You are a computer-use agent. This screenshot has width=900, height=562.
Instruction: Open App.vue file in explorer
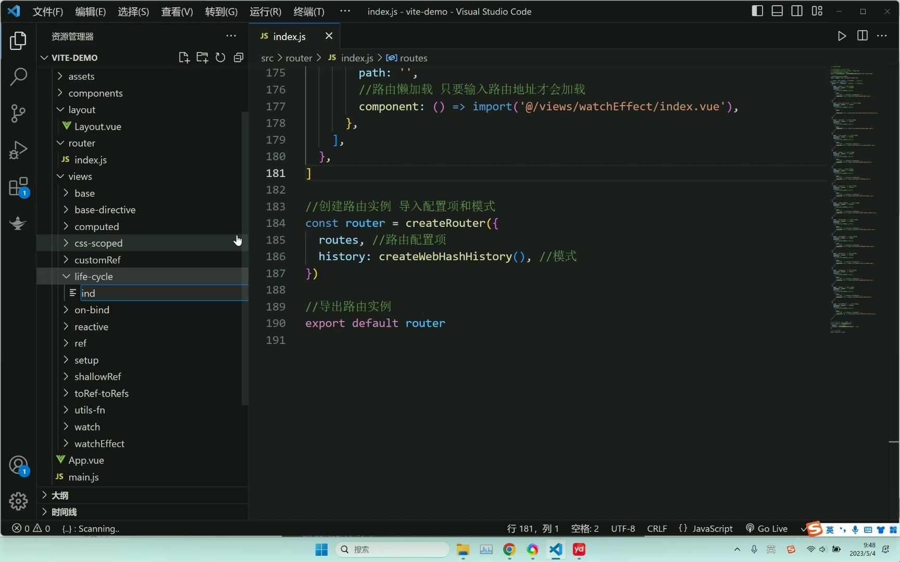[x=142, y=461]
